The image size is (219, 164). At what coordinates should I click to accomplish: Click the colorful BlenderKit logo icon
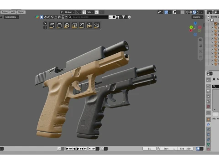point(37,17)
